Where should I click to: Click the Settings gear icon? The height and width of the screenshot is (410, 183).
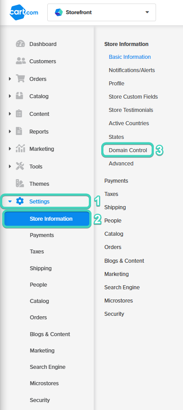[x=20, y=201]
